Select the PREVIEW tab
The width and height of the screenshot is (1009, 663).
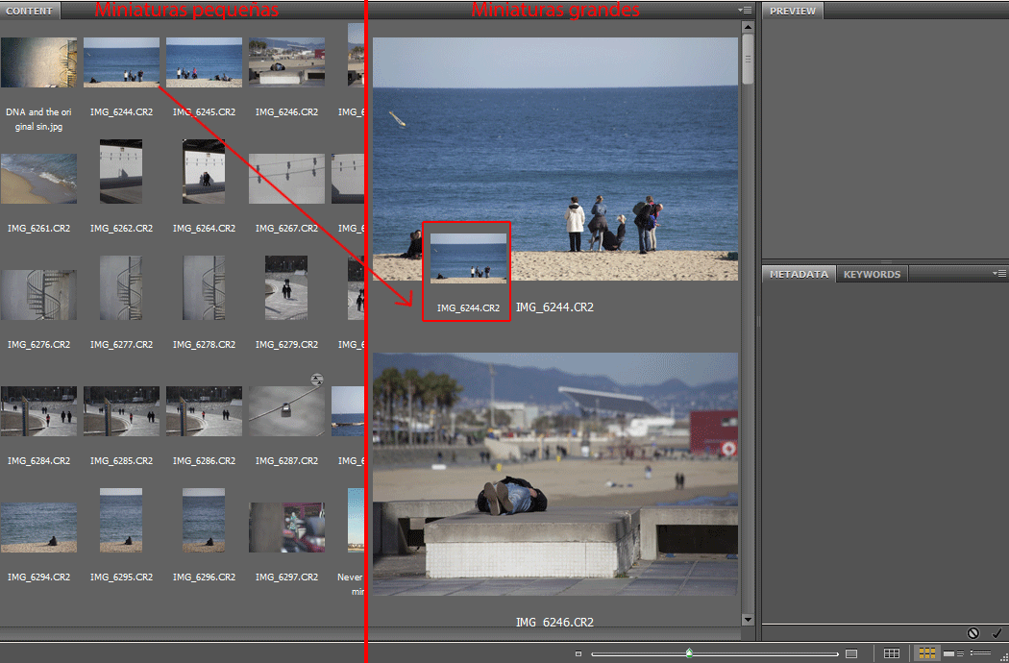click(x=793, y=11)
